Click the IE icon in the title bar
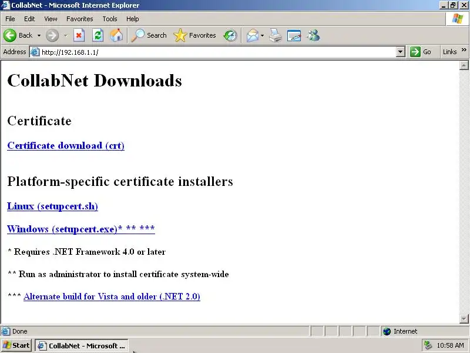 pos(5,5)
